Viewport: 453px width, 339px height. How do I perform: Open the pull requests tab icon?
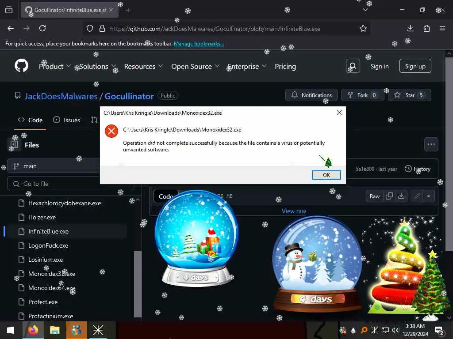[94, 120]
